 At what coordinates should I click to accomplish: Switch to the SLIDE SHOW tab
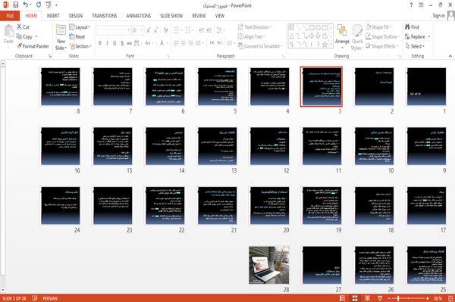171,16
